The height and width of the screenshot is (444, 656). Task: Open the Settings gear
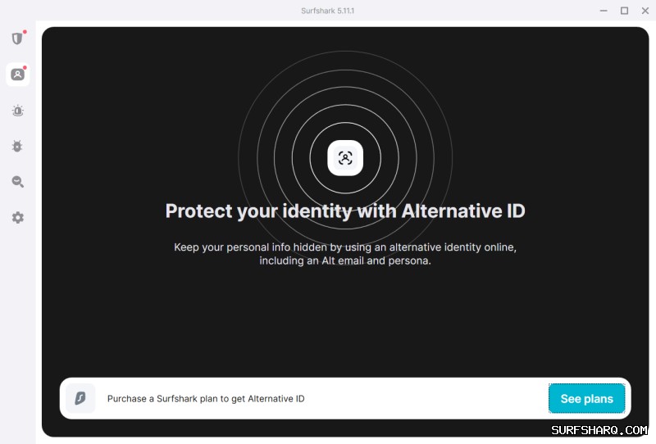pos(17,217)
